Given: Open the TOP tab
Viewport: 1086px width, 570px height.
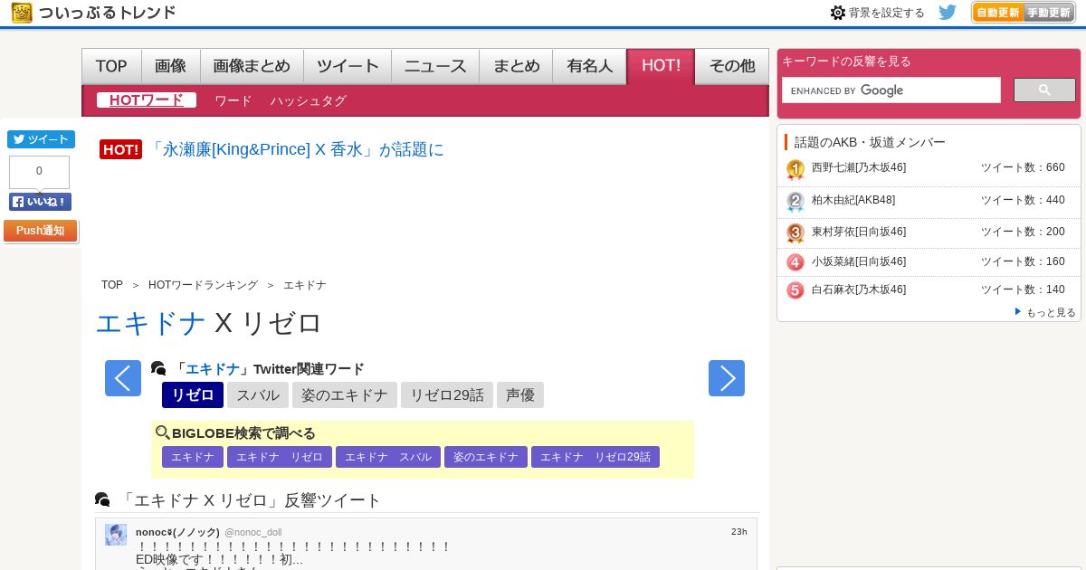Looking at the screenshot, I should click(111, 66).
